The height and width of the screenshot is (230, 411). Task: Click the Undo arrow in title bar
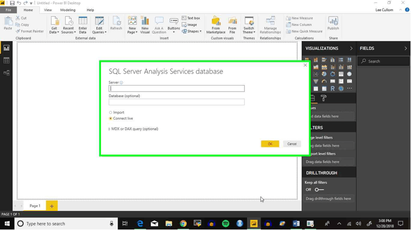click(x=19, y=3)
